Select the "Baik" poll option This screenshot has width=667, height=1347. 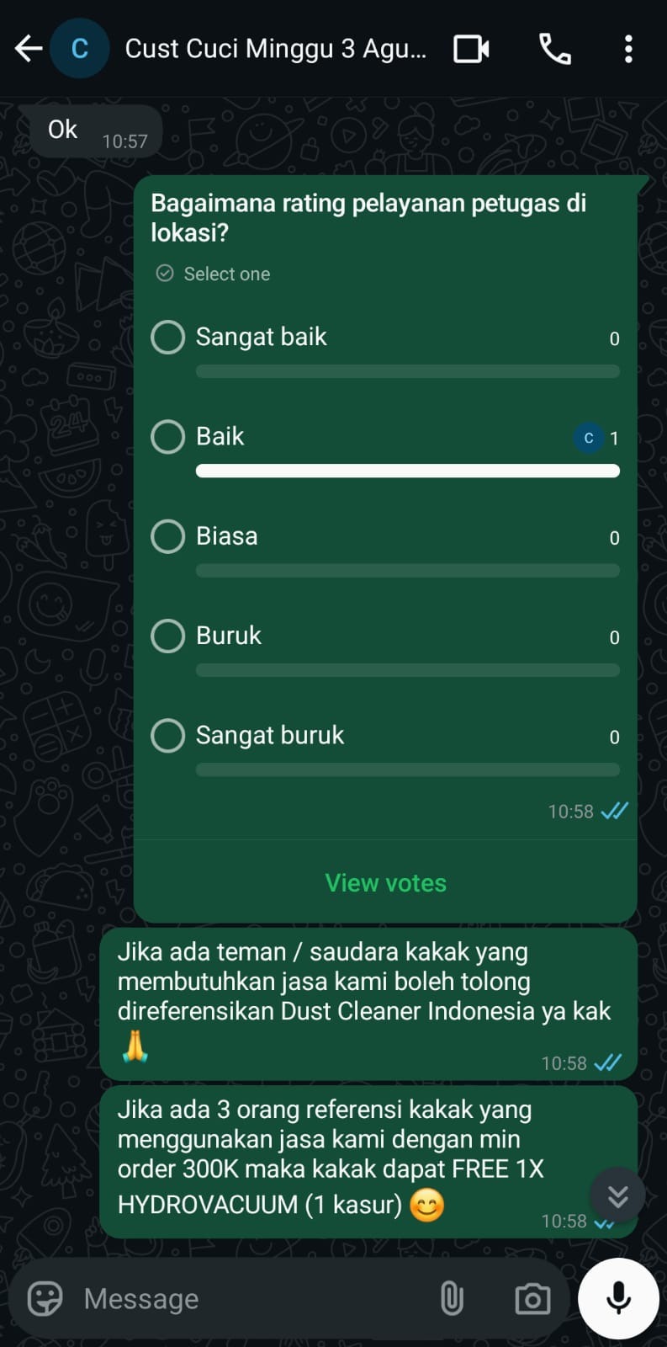click(385, 447)
